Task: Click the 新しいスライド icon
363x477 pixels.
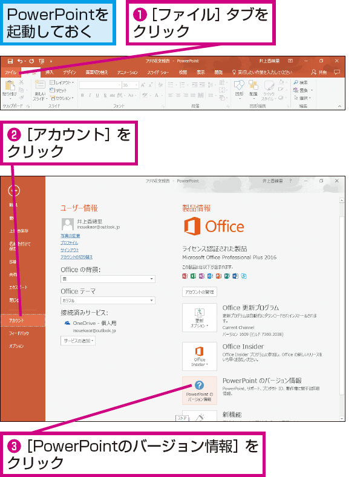Action: 40,90
